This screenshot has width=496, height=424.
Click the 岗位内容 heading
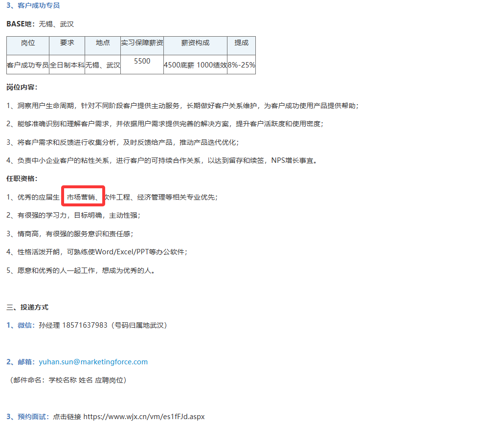[x=22, y=87]
